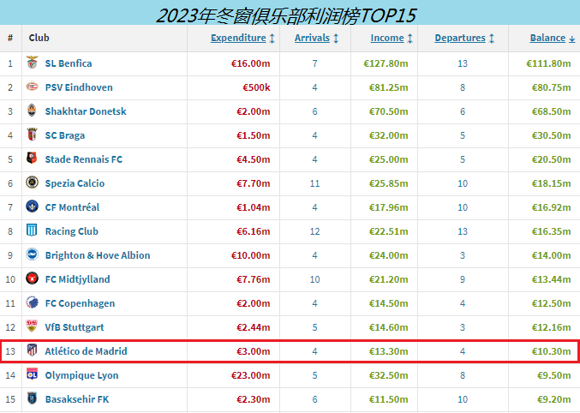Click the Shakhtar Donetsk crest icon
The image size is (580, 413).
pos(33,111)
